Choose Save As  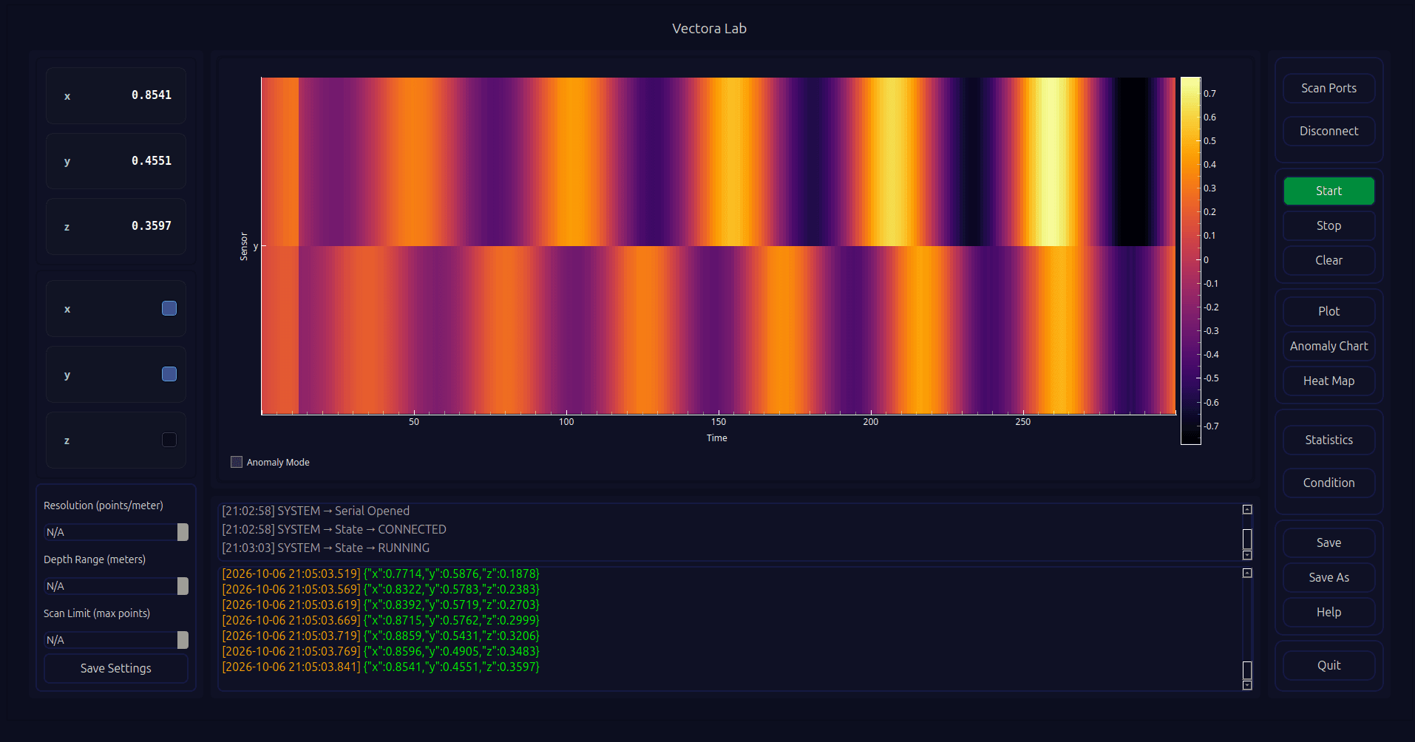coord(1329,577)
